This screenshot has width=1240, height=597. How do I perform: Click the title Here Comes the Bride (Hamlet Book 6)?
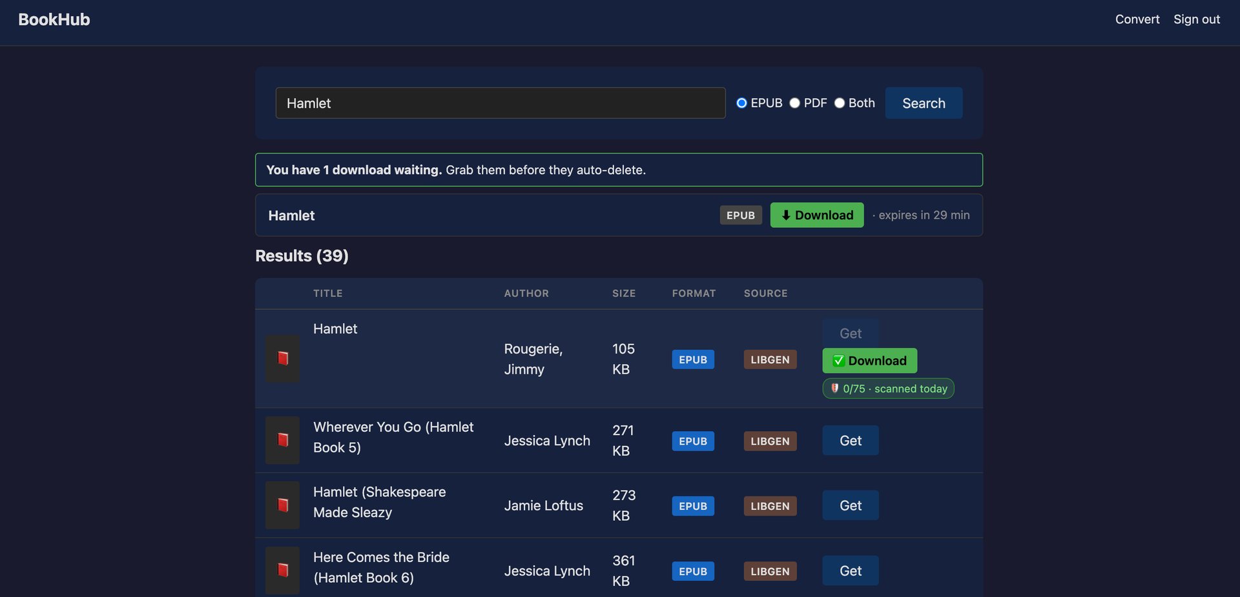(x=381, y=567)
